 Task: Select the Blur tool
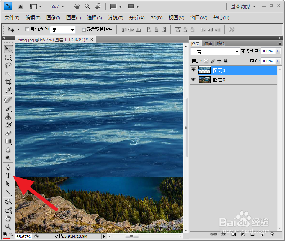[x=8, y=150]
